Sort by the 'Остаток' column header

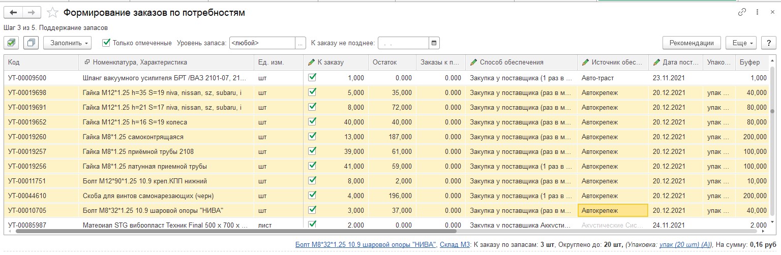[384, 62]
